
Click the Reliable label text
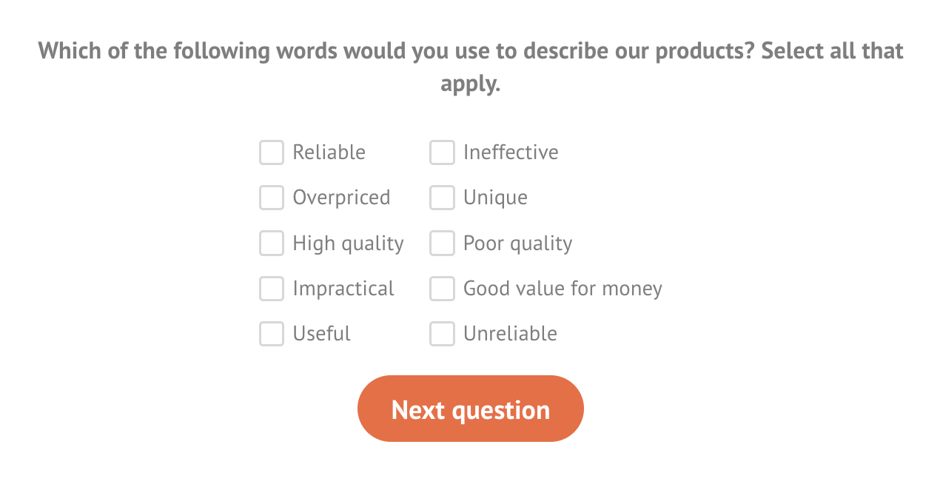328,152
